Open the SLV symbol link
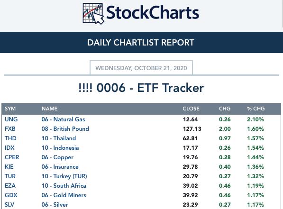 pyautogui.click(x=9, y=205)
